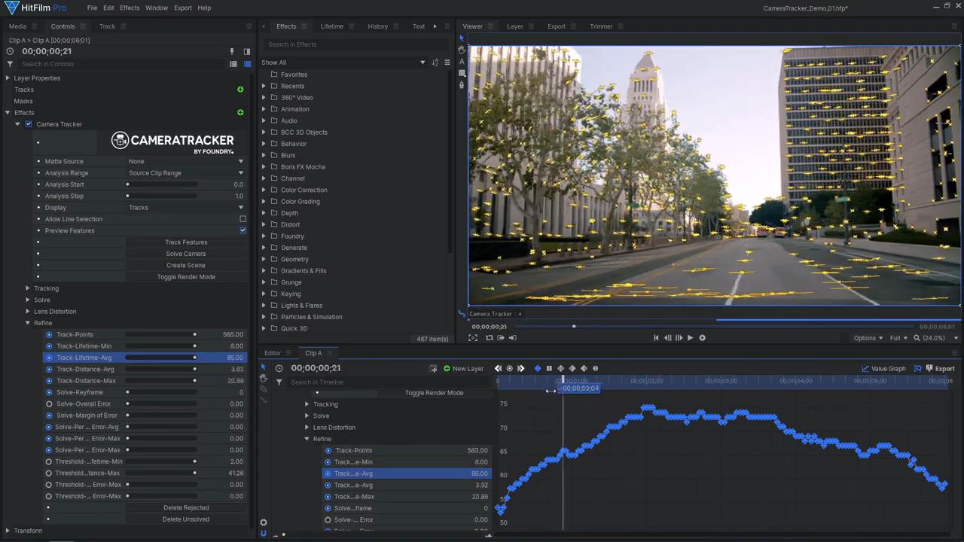
Task: Open the Show All filter dropdown in Effects
Action: click(343, 62)
